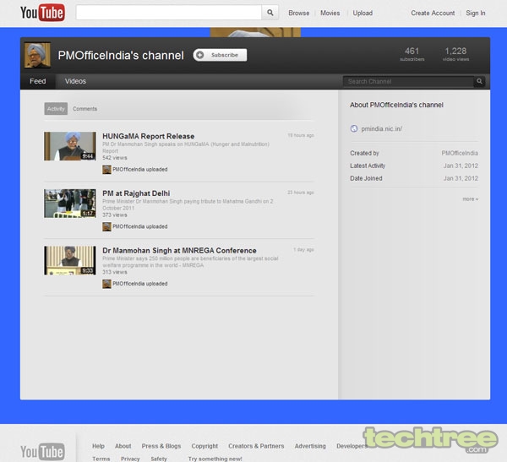Subscribe to PMOfficeIndia's channel
Screen dimensions: 507x462
[x=220, y=55]
